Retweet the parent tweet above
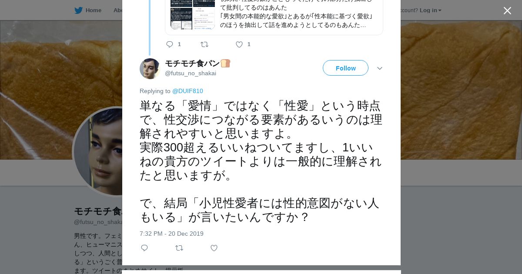522x274 pixels. click(x=204, y=44)
